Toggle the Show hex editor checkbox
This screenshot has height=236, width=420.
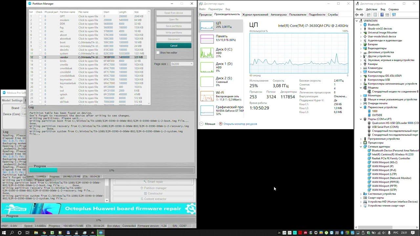158,52
